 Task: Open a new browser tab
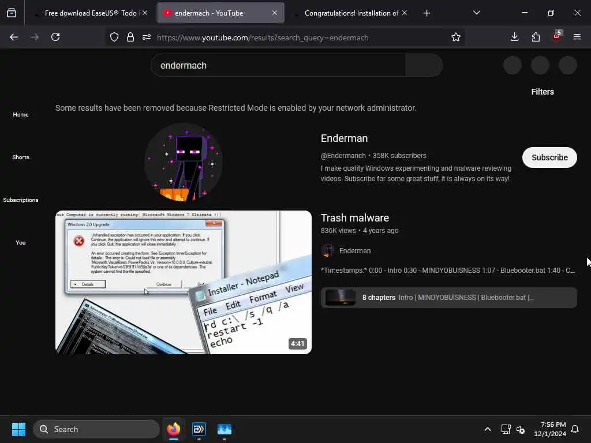coord(427,13)
